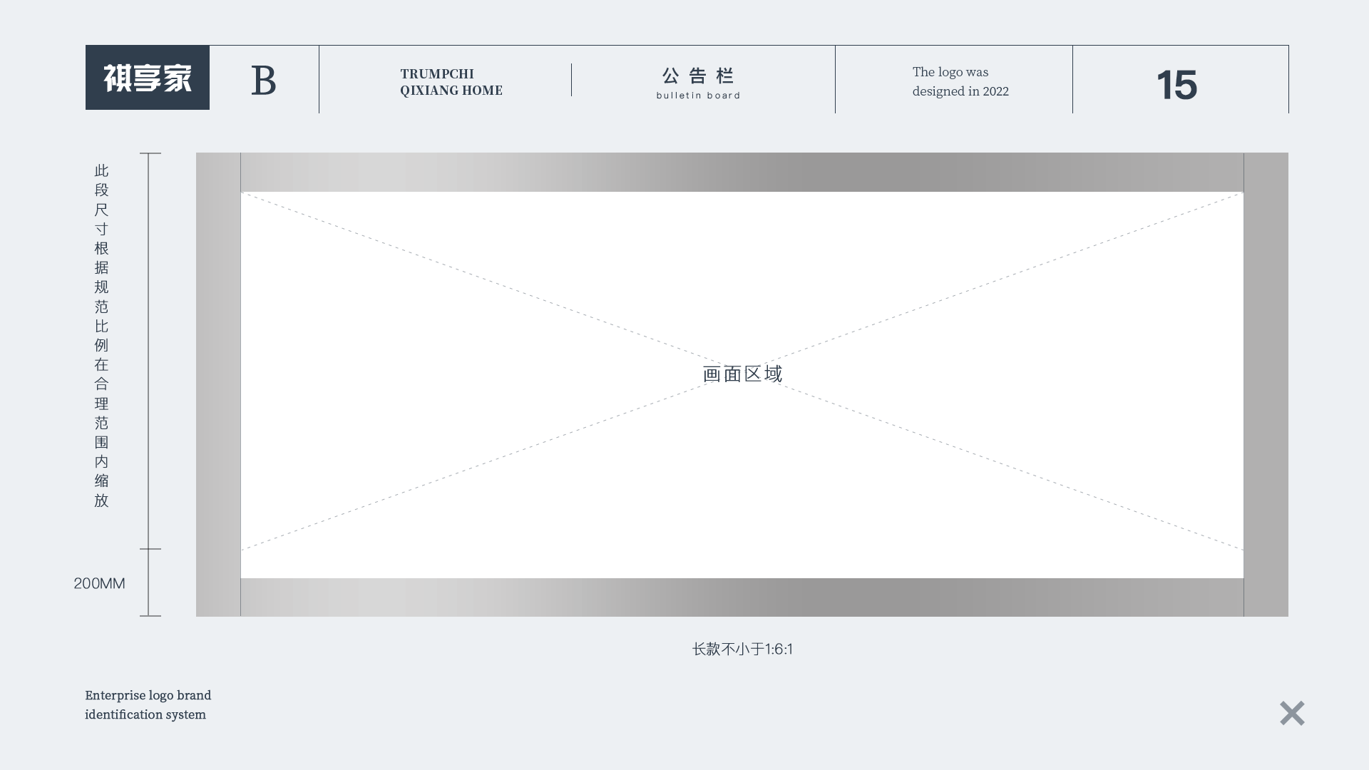Image resolution: width=1369 pixels, height=770 pixels.
Task: Click the bottom gray frame bar of the board
Action: (x=742, y=597)
